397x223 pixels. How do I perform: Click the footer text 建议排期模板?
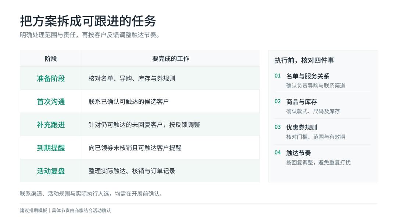click(x=33, y=211)
